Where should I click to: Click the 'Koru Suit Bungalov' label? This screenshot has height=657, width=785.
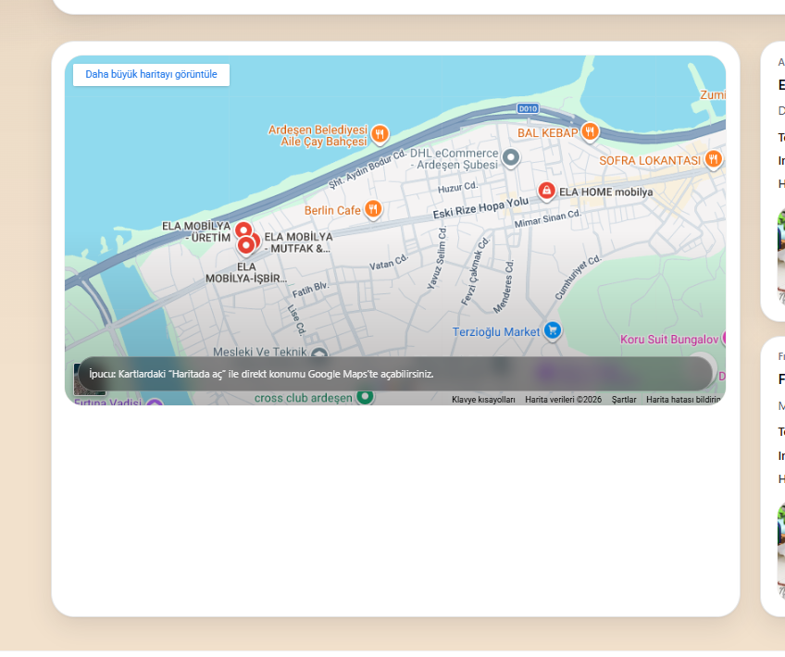click(669, 340)
